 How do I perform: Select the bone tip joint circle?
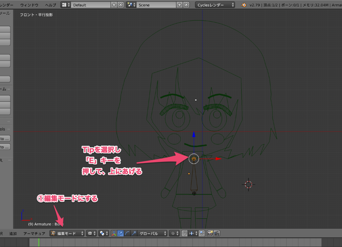[x=194, y=159]
